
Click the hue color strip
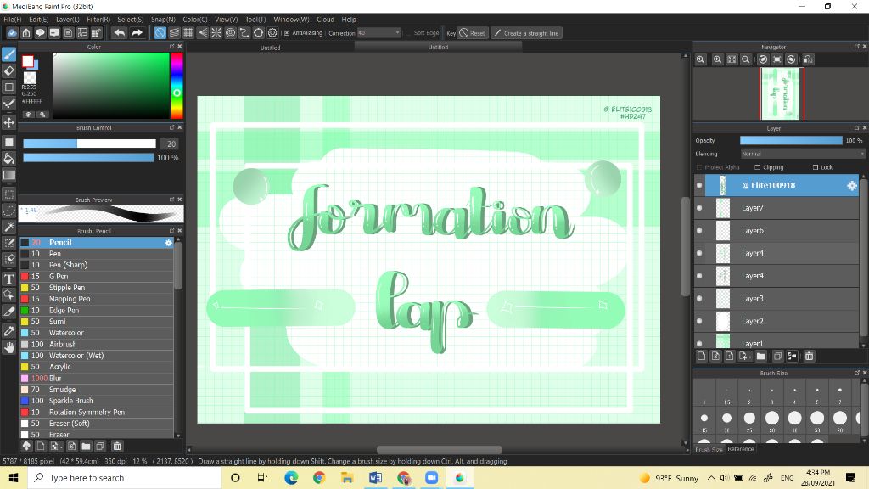tap(177, 86)
